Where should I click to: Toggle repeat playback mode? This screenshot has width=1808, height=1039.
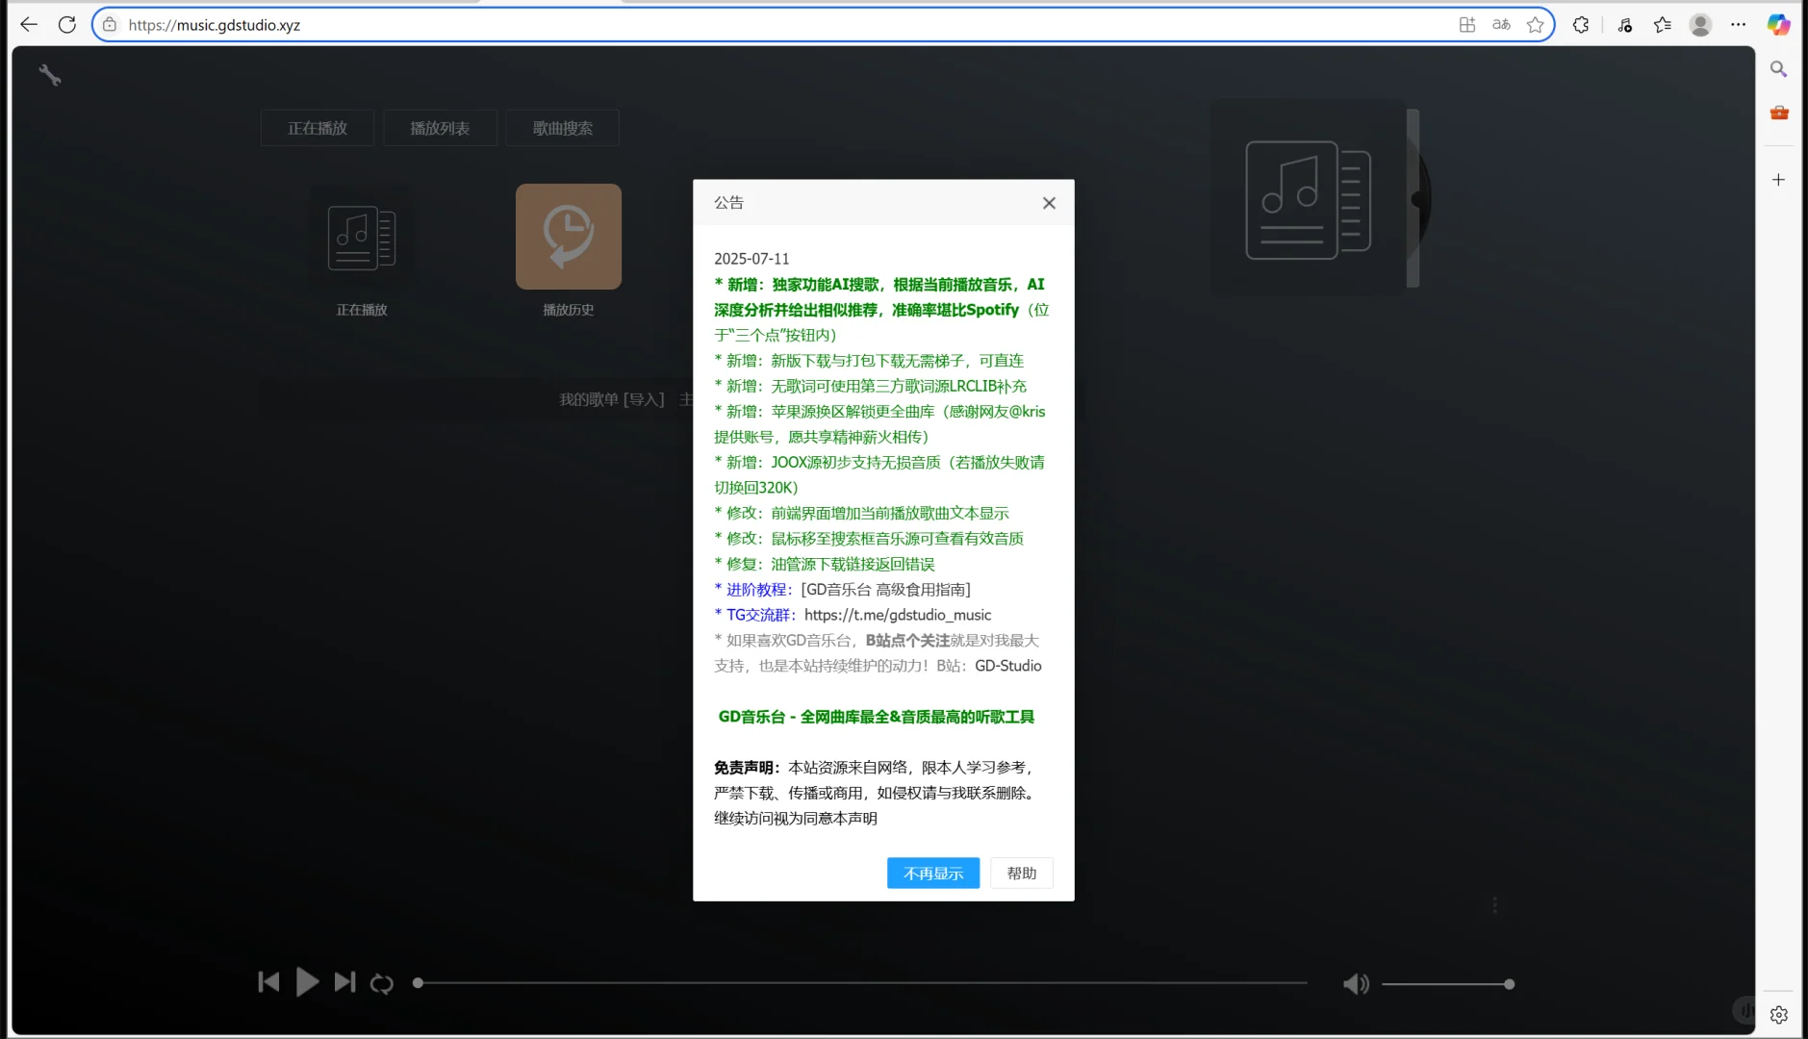point(382,983)
